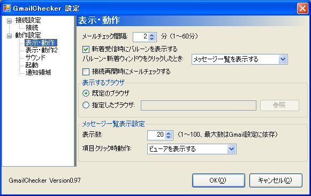Image resolution: width=311 pixels, height=196 pixels.
Task: Click the specified browser path field
Action: 199,106
